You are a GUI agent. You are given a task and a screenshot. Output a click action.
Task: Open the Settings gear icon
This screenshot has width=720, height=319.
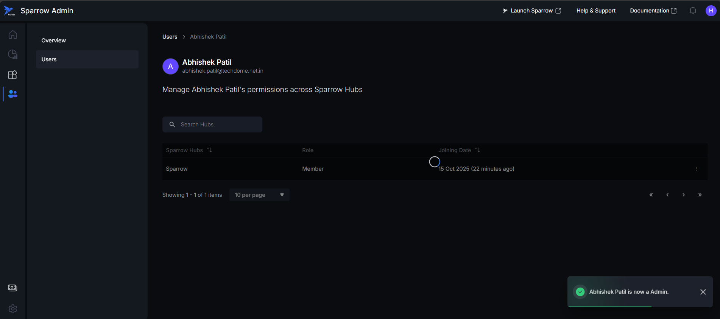[12, 309]
